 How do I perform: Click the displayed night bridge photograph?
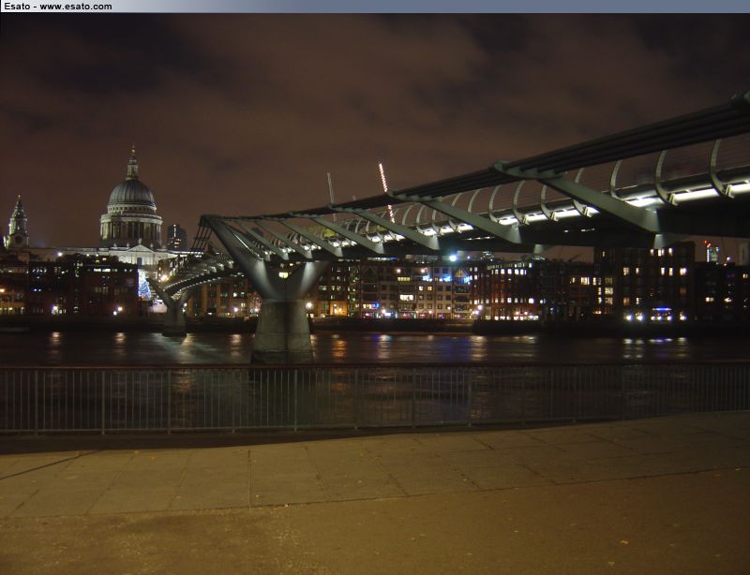pyautogui.click(x=375, y=294)
